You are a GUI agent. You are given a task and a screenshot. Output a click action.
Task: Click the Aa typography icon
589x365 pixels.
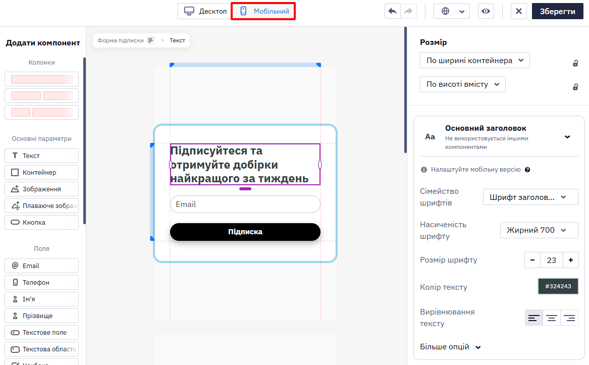(430, 137)
